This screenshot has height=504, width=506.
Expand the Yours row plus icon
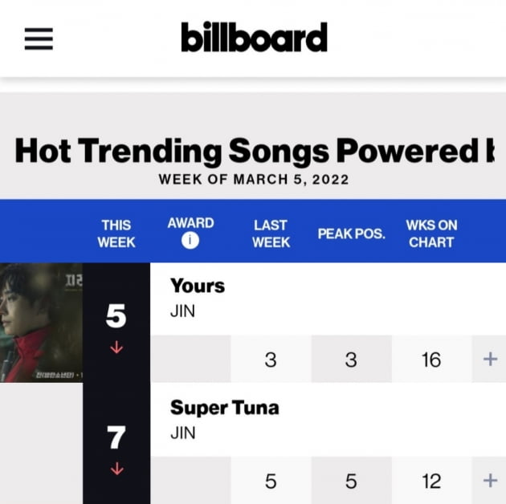(x=490, y=359)
